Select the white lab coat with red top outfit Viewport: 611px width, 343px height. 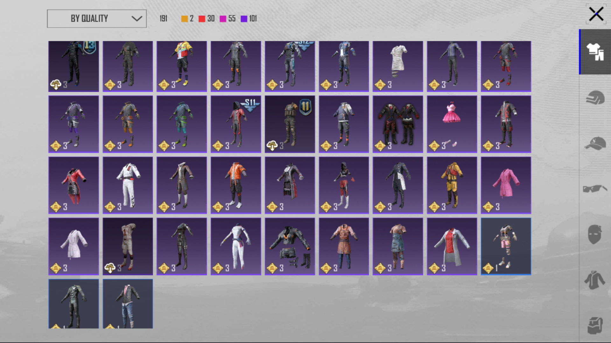452,246
